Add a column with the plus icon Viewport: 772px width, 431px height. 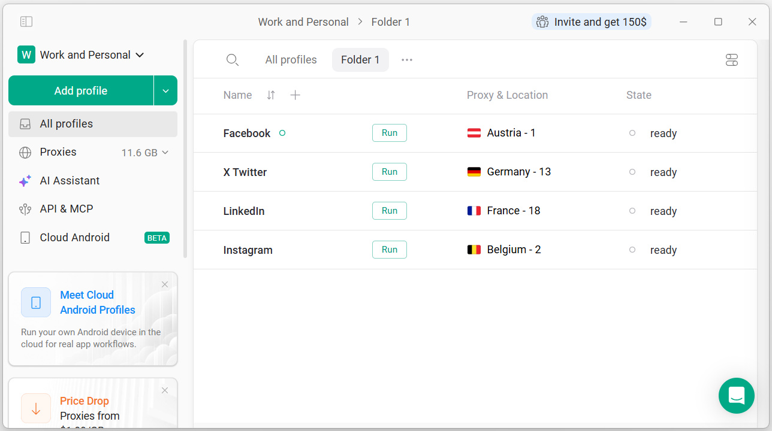295,95
